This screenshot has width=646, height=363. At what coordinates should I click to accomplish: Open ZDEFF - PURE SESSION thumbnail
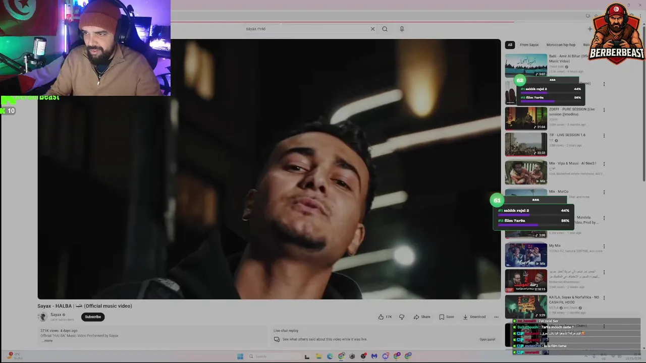526,118
